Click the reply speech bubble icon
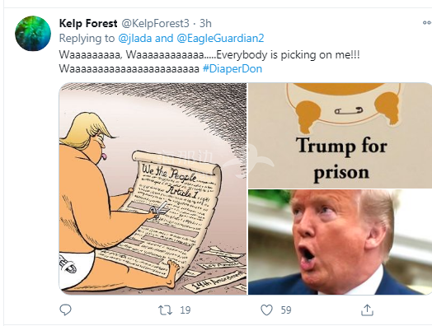Viewport: 432px width, 326px height. (x=66, y=310)
